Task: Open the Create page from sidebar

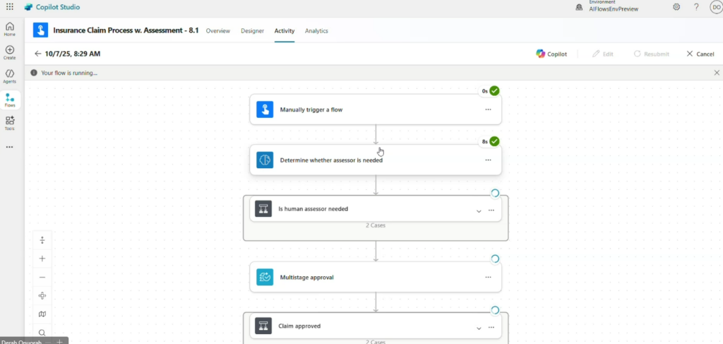Action: click(x=10, y=52)
